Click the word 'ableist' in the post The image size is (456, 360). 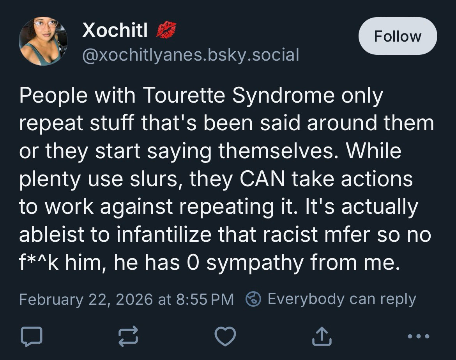[52, 235]
